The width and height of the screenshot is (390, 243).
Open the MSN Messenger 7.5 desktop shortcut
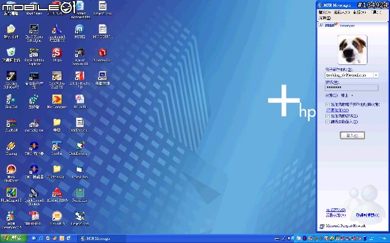(x=11, y=220)
